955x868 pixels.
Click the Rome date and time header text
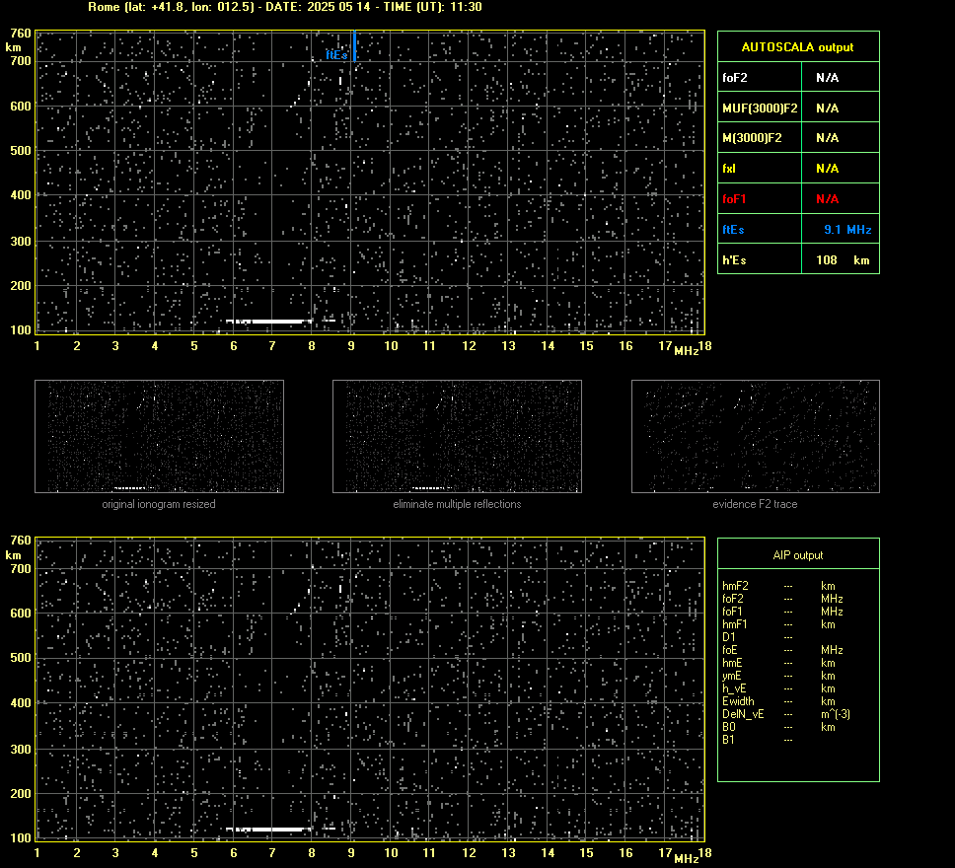[285, 7]
